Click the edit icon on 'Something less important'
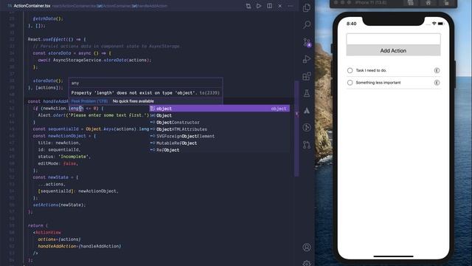 coord(437,83)
